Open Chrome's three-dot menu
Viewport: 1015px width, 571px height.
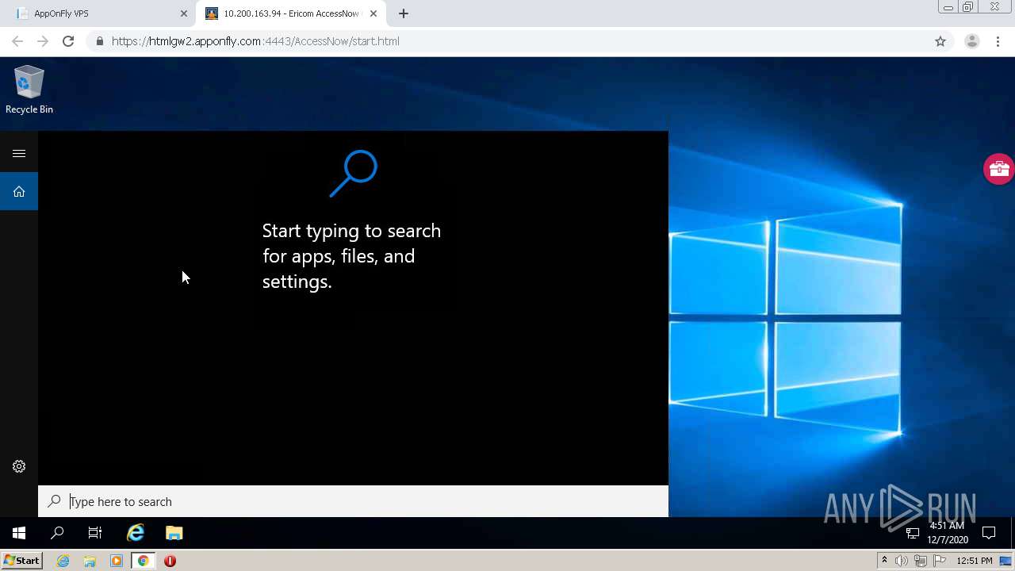(x=998, y=41)
